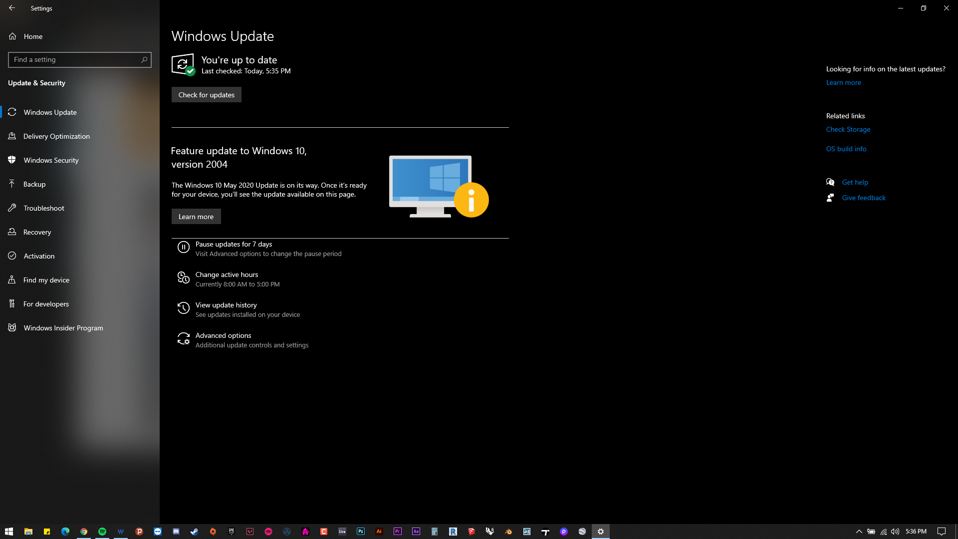
Task: Open the Recovery section
Action: [37, 232]
